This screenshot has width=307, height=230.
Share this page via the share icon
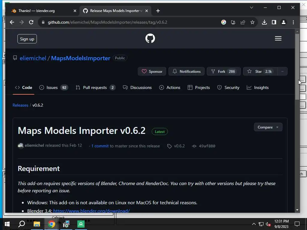click(x=243, y=22)
